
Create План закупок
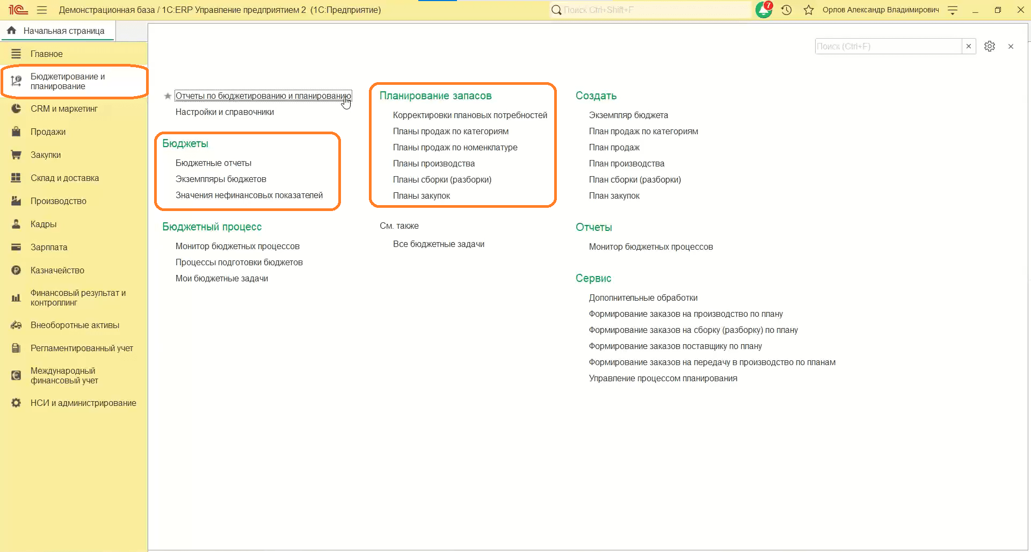click(x=614, y=195)
